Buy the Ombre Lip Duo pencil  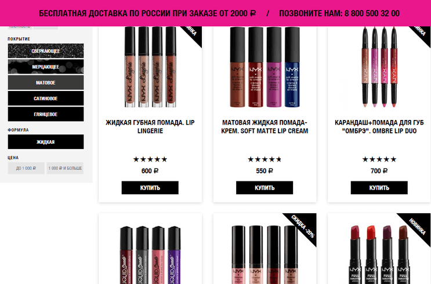click(x=379, y=188)
